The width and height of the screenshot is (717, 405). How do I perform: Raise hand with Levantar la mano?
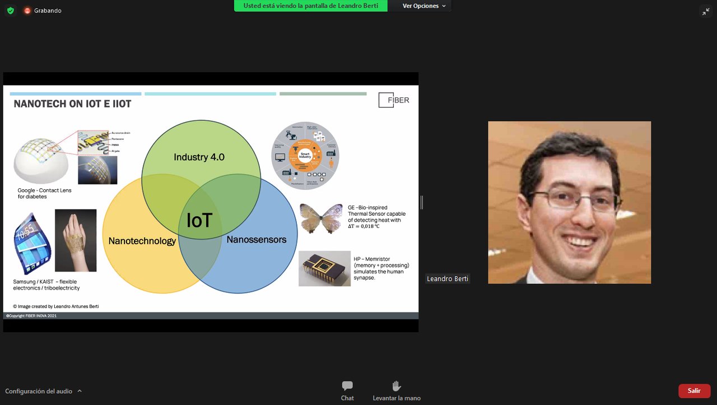(397, 390)
